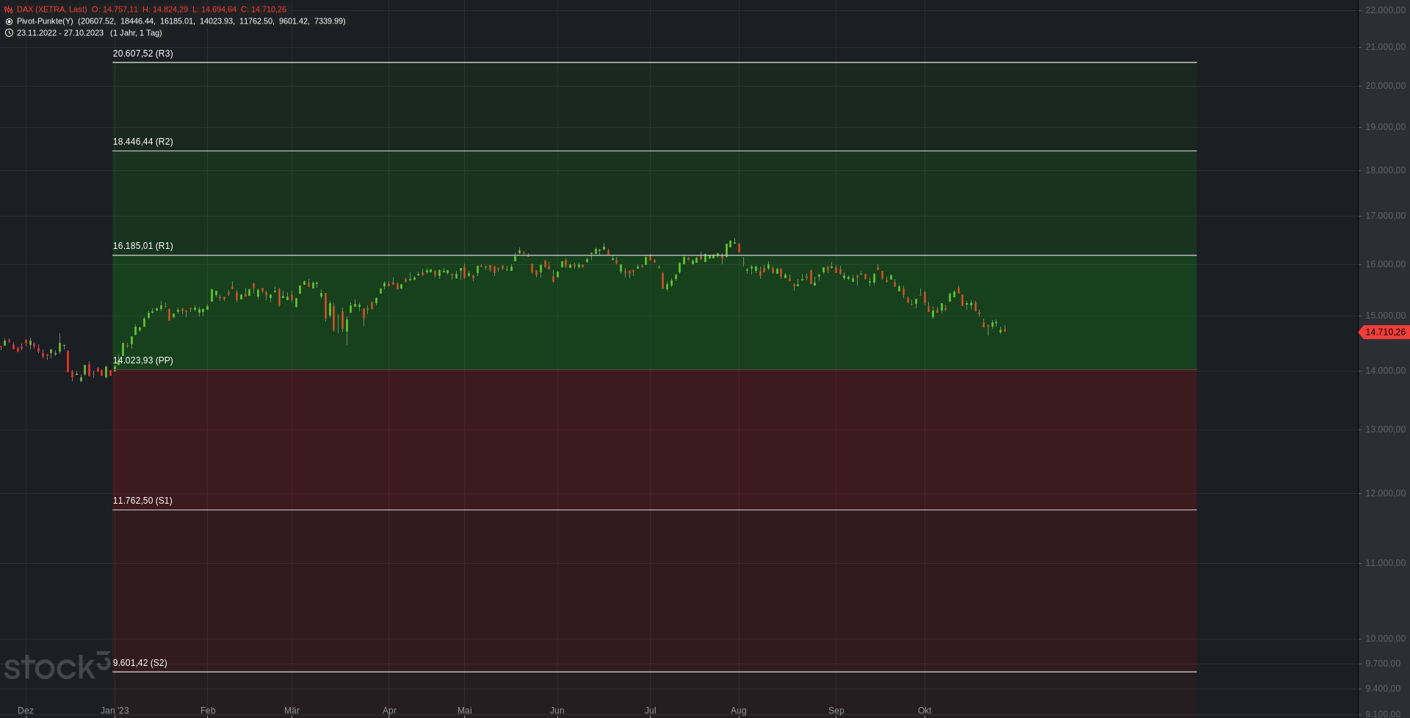Click the candlestick icon beside DAX label
This screenshot has width=1410, height=718.
tap(9, 10)
